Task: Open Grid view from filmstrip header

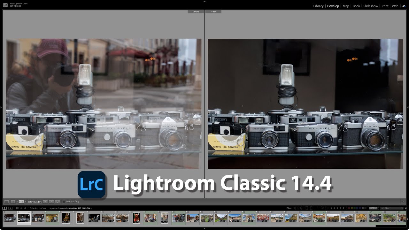Action: 17,208
